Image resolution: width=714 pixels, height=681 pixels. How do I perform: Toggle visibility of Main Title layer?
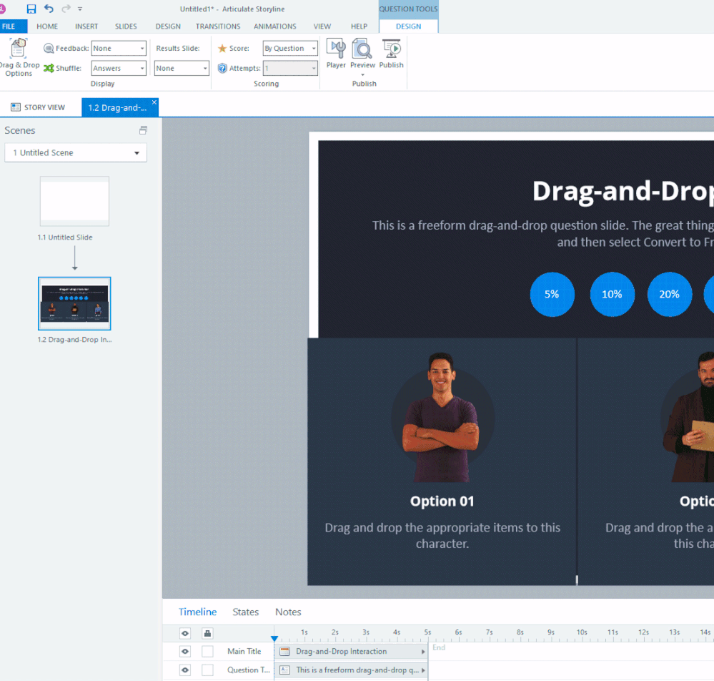(185, 651)
